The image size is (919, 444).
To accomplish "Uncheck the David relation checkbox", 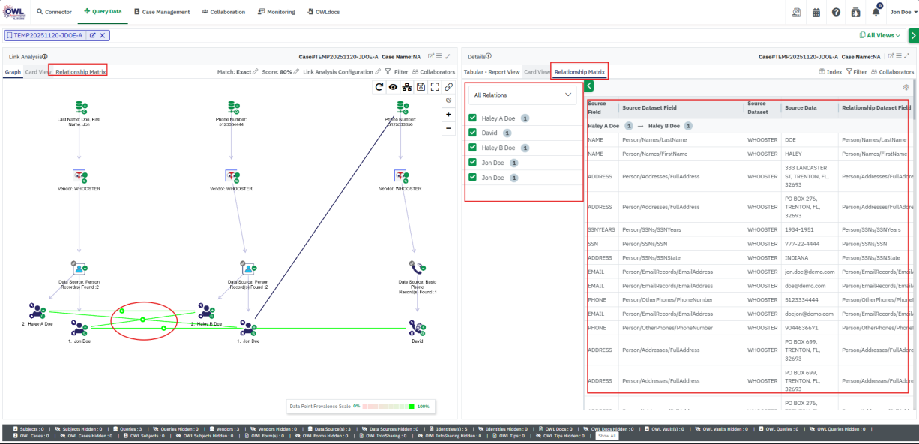I will (x=472, y=133).
